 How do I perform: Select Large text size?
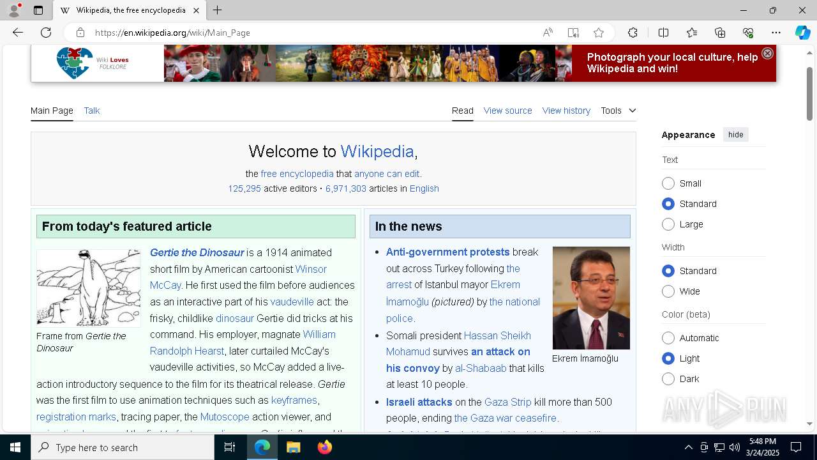click(668, 224)
